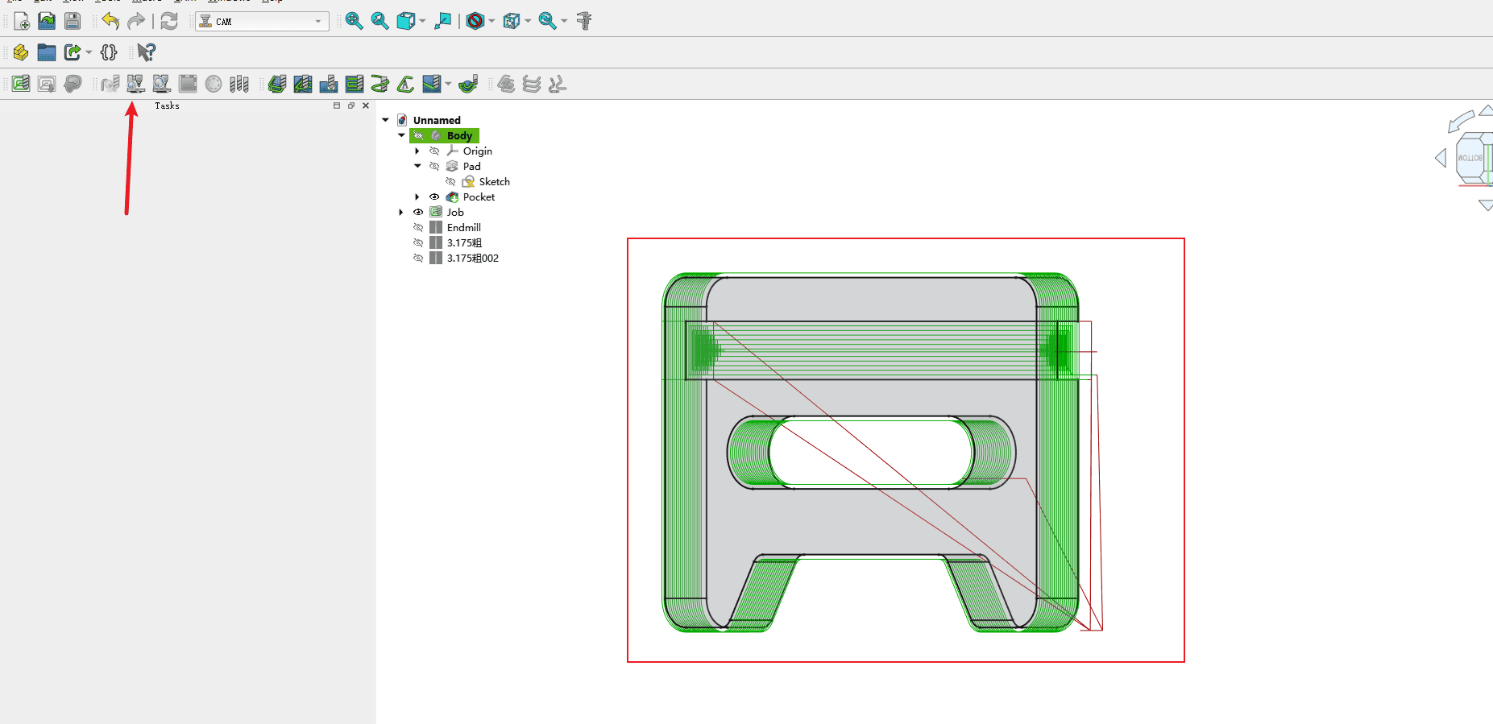
Task: Click the Drilling operation icon
Action: 328,84
